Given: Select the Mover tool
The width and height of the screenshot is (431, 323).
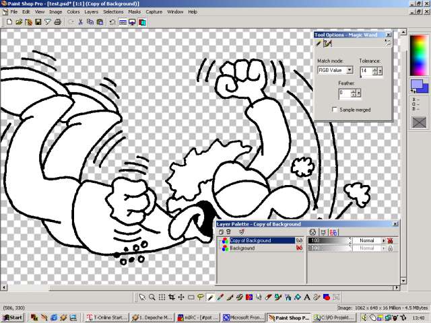Looking at the screenshot, I should click(181, 297).
